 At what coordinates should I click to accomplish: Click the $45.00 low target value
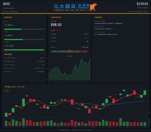coord(86,38)
